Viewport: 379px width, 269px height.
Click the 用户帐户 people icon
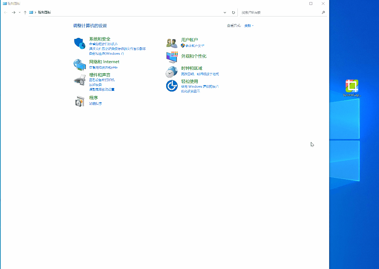(172, 42)
